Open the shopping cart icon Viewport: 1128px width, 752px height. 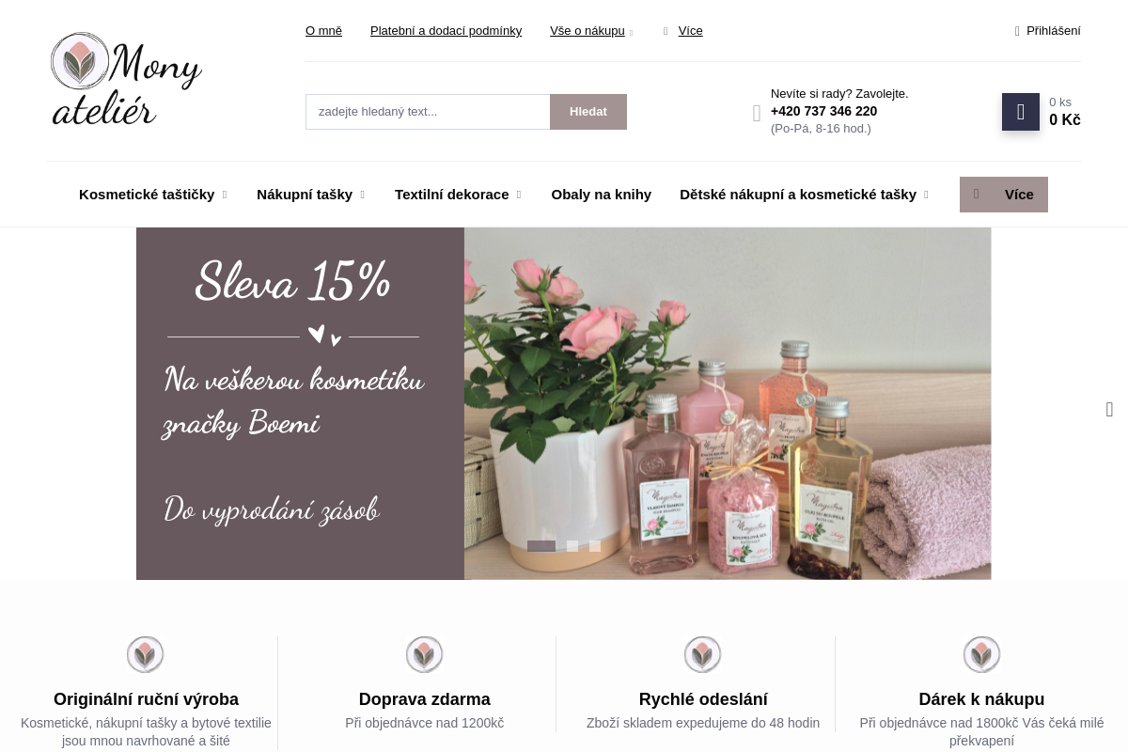1021,112
